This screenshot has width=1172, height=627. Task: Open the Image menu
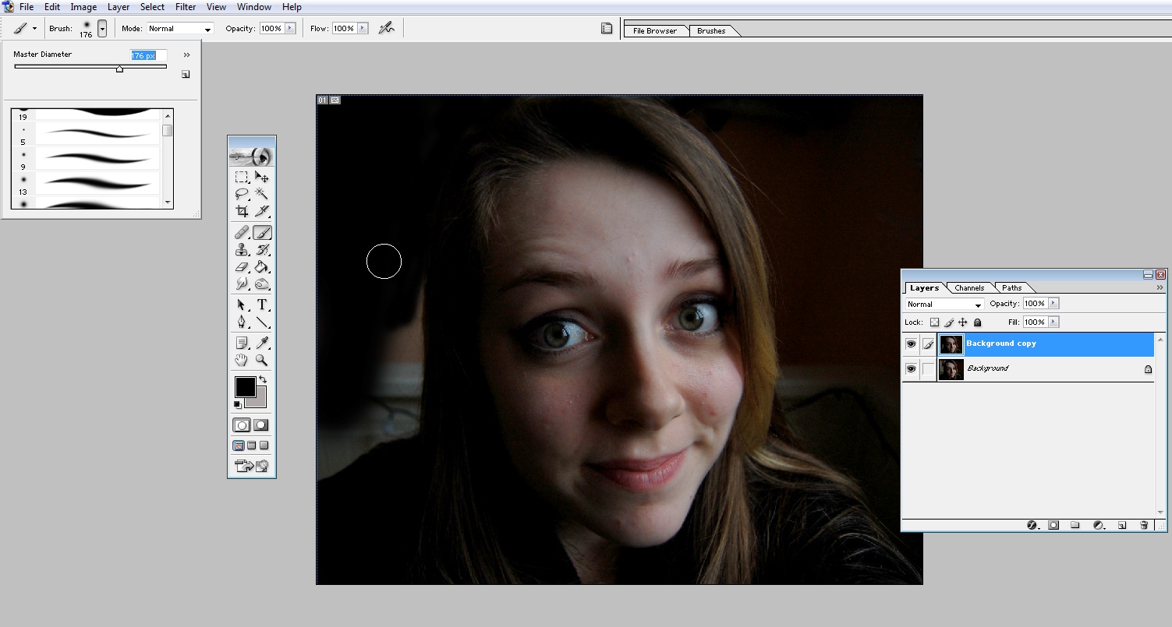click(83, 7)
